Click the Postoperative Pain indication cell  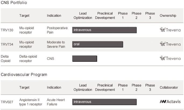pyautogui.click(x=57, y=30)
